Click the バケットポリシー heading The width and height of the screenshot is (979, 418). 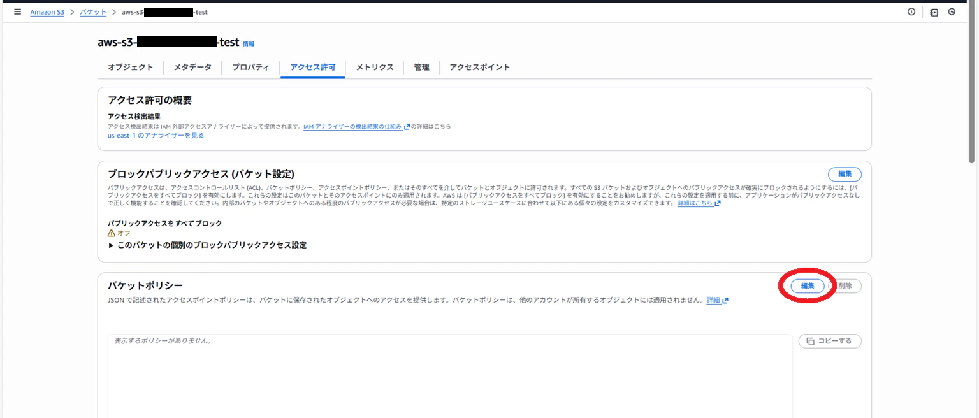pos(145,285)
